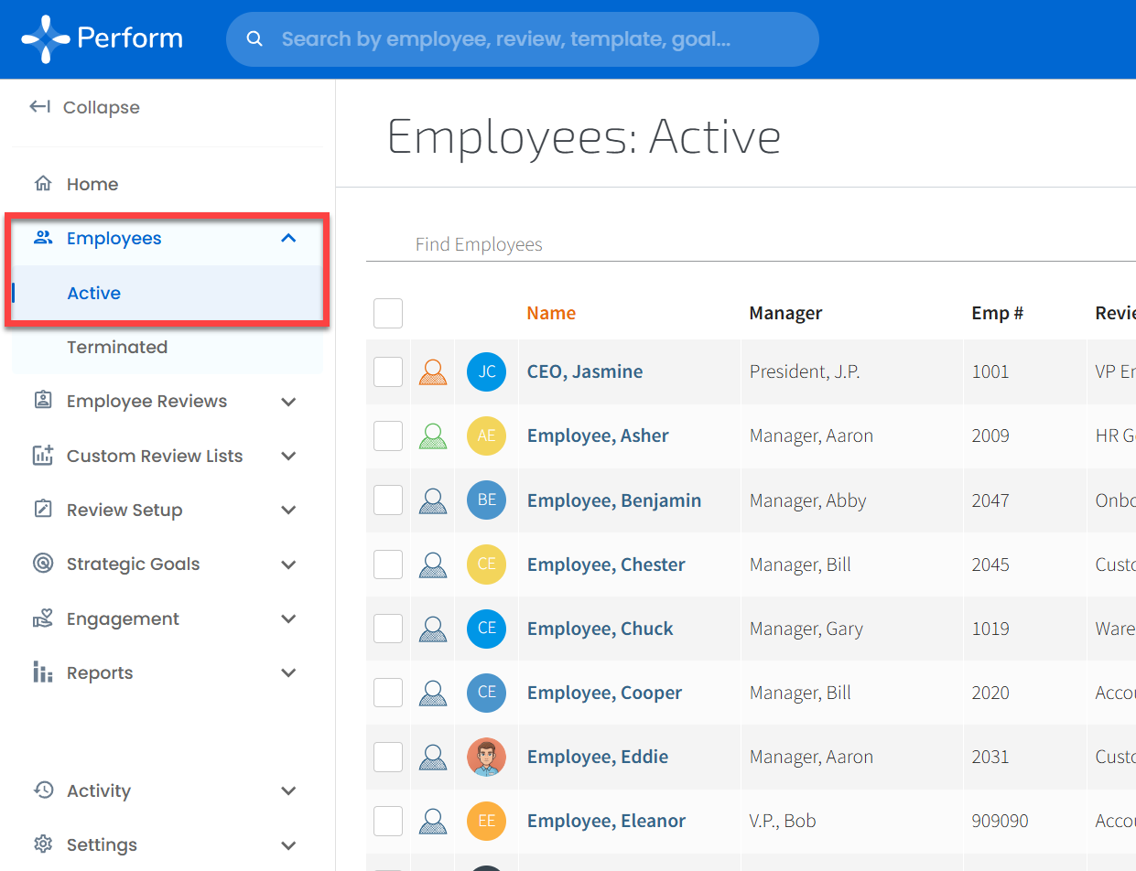Open Employee, Benjamin profile link
The image size is (1136, 871).
point(614,500)
